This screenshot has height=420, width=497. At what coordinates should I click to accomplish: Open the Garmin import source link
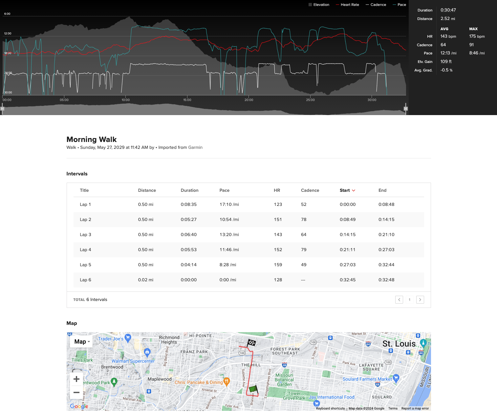coord(195,148)
